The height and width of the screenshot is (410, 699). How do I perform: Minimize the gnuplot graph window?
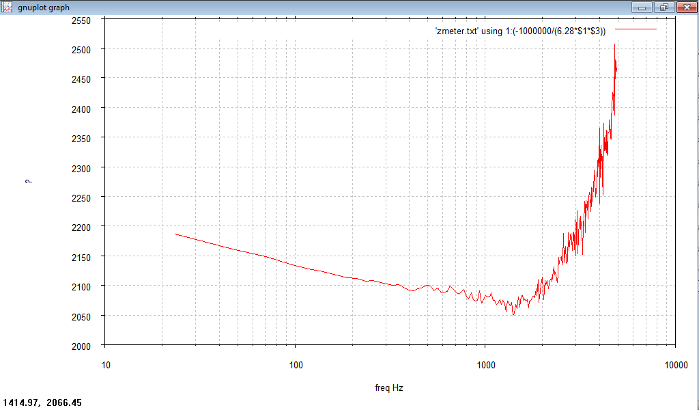pyautogui.click(x=642, y=7)
